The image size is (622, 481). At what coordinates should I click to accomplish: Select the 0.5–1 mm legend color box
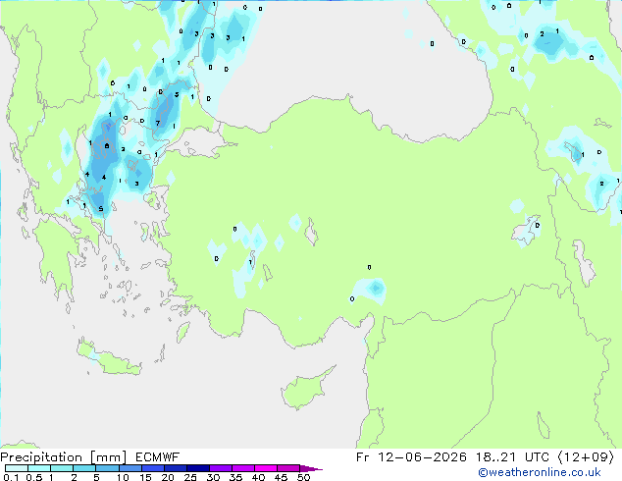point(39,468)
